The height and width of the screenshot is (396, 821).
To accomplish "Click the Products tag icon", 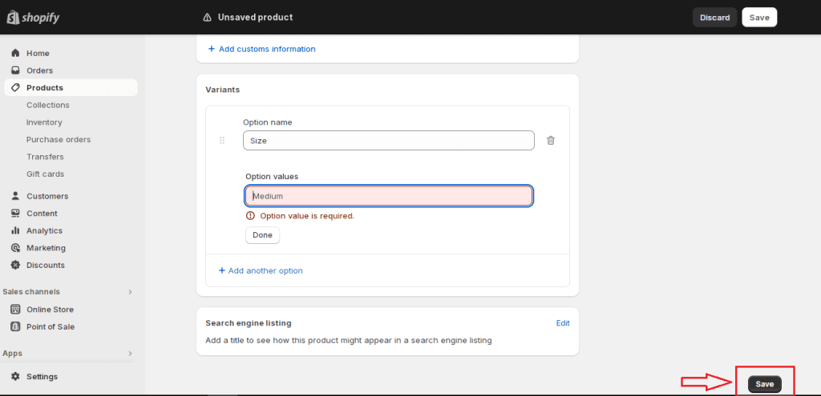I will pyautogui.click(x=16, y=87).
